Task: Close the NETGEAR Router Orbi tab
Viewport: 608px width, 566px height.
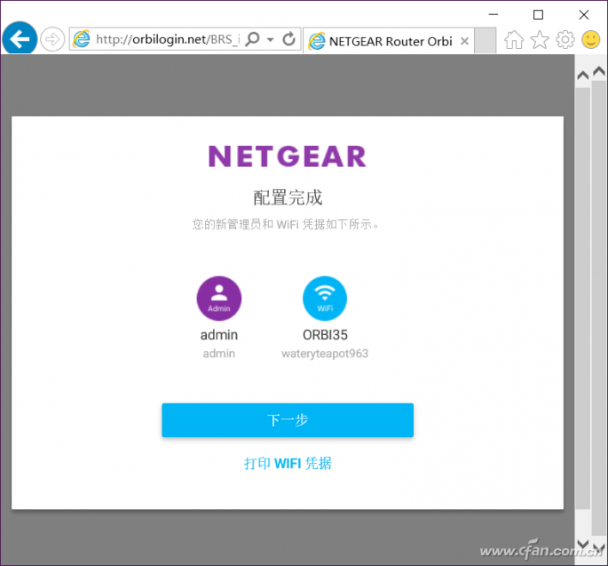Action: pos(464,41)
